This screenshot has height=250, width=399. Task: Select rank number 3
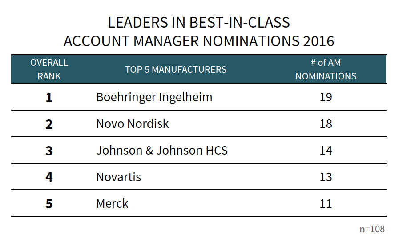click(x=49, y=151)
